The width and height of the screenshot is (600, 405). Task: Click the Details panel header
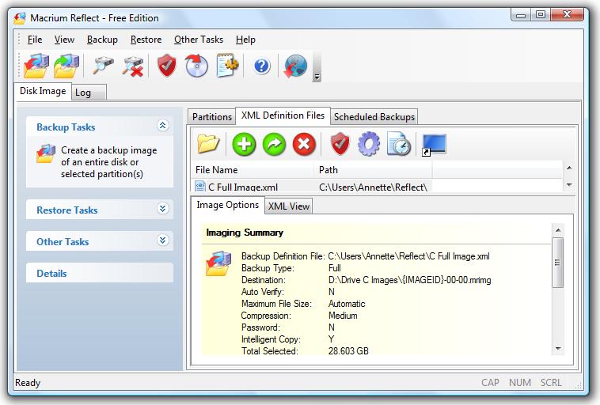[x=100, y=273]
